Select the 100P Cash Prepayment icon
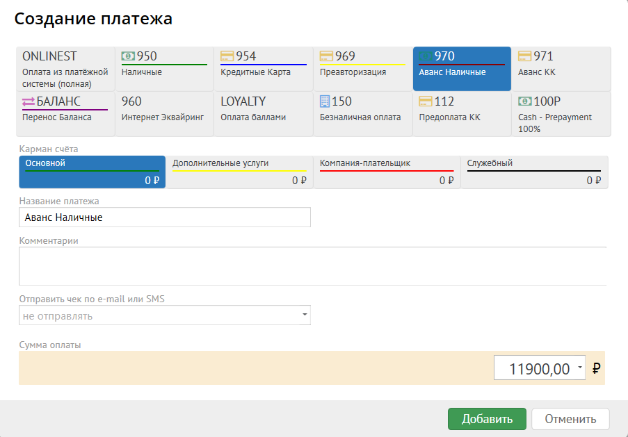 pyautogui.click(x=525, y=101)
